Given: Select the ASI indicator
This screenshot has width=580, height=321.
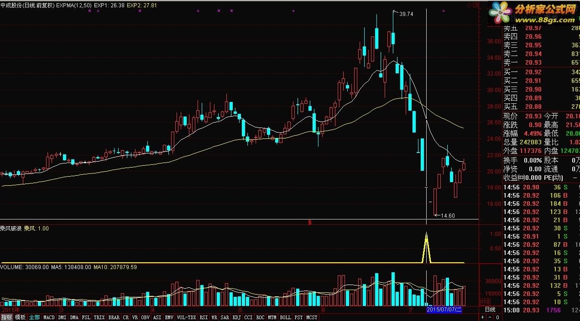Looking at the screenshot, I should [157, 317].
